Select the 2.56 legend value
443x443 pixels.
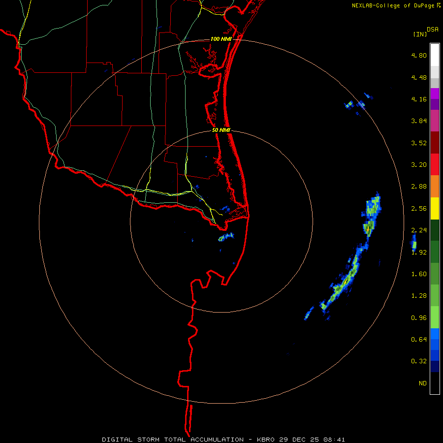pos(419,209)
